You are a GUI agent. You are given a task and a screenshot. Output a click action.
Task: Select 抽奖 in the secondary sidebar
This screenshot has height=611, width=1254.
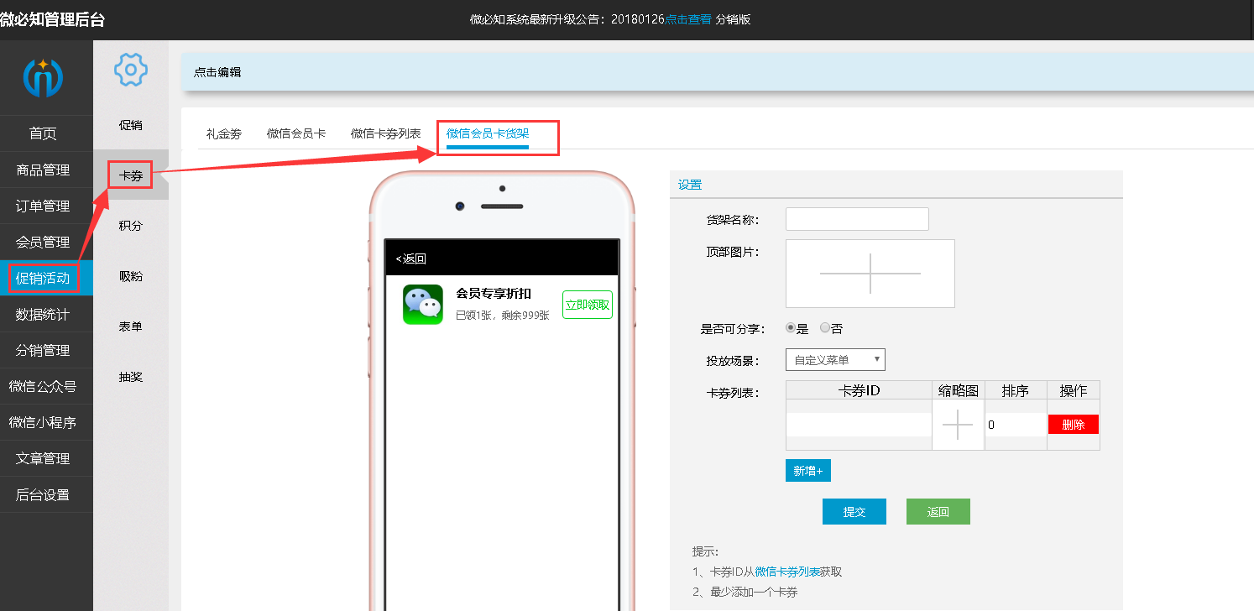pos(130,377)
